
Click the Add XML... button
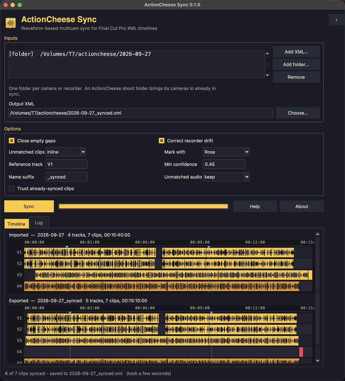click(x=296, y=52)
